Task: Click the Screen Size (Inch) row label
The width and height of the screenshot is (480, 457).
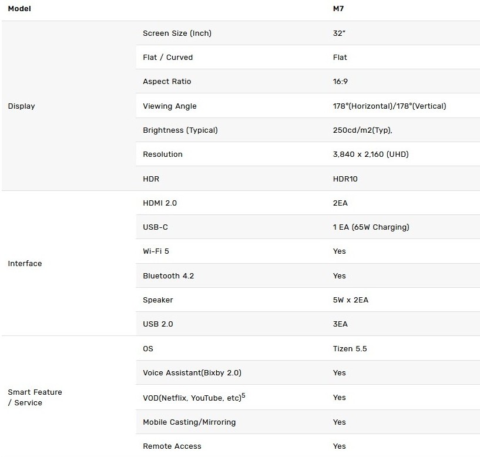Action: click(x=177, y=33)
